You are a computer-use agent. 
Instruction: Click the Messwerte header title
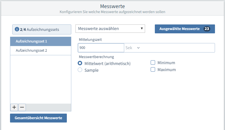[x=112, y=6]
